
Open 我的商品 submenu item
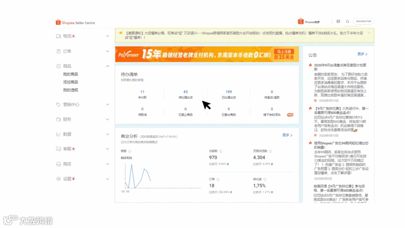(71, 74)
